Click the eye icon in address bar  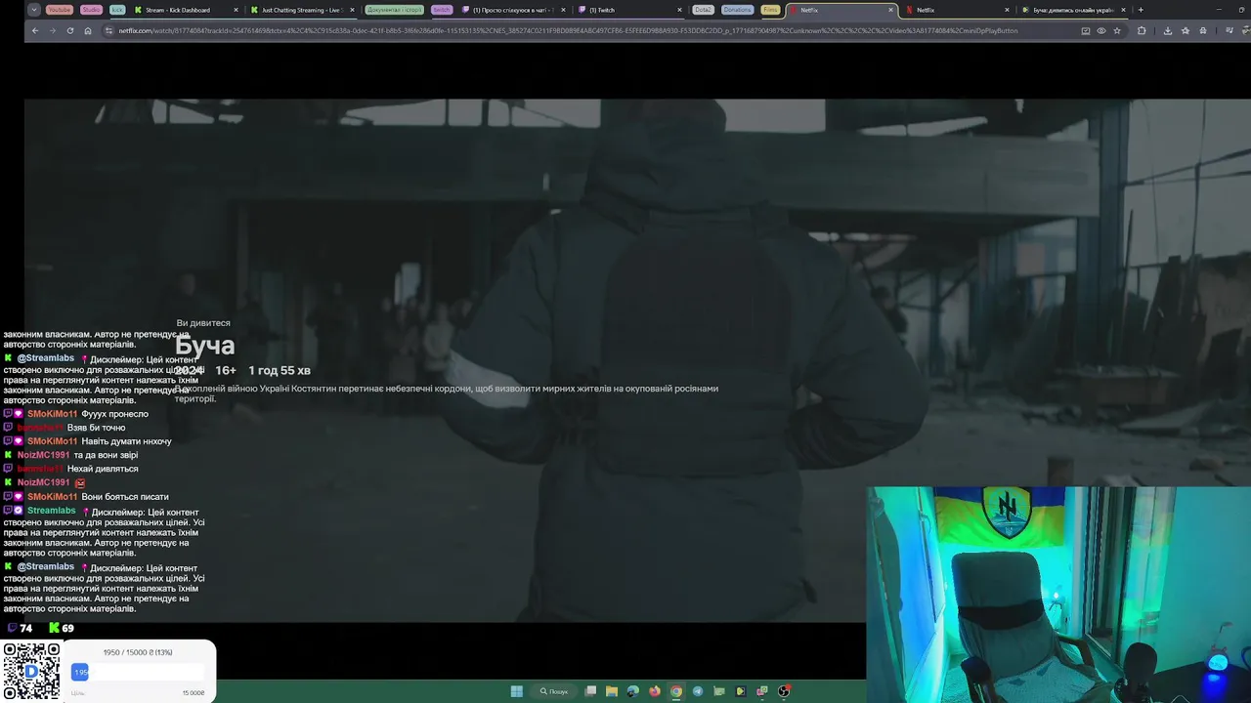[1101, 30]
